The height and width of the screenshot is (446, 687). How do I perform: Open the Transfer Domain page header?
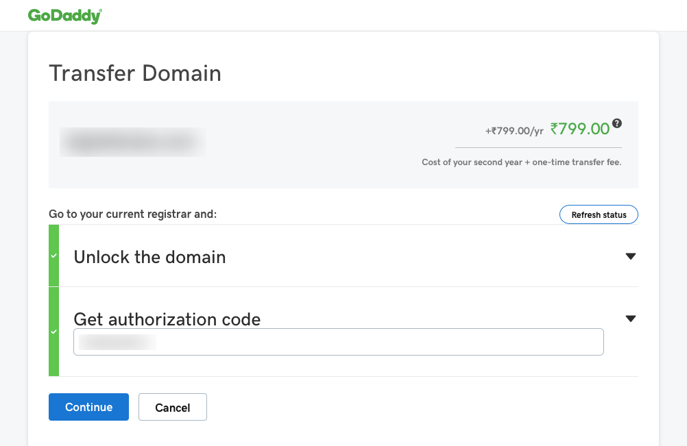coord(134,73)
